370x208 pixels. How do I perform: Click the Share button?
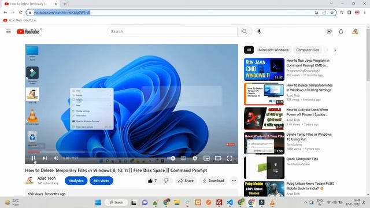tap(186, 181)
